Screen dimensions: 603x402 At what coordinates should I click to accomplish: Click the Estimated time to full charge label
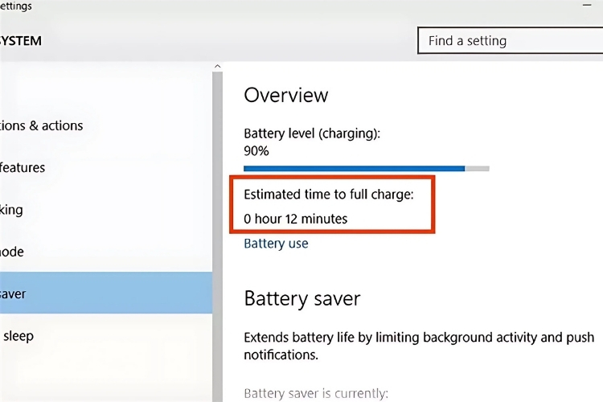[328, 195]
